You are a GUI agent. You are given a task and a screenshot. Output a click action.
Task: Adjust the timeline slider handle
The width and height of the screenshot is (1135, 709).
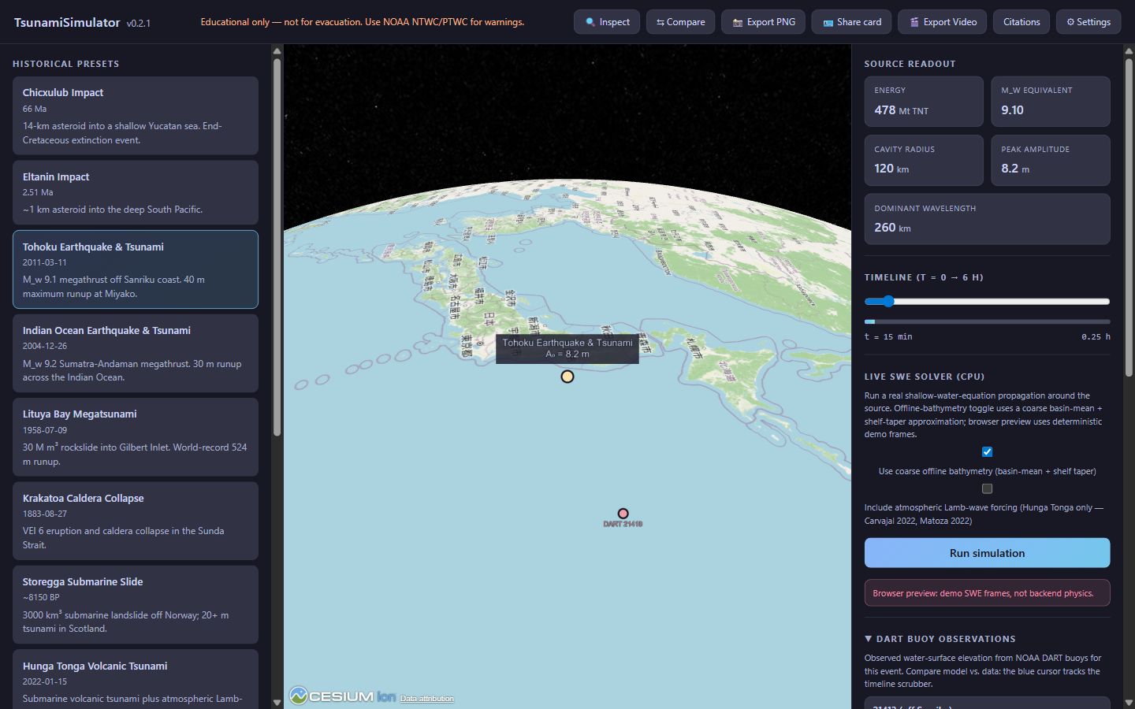[888, 301]
